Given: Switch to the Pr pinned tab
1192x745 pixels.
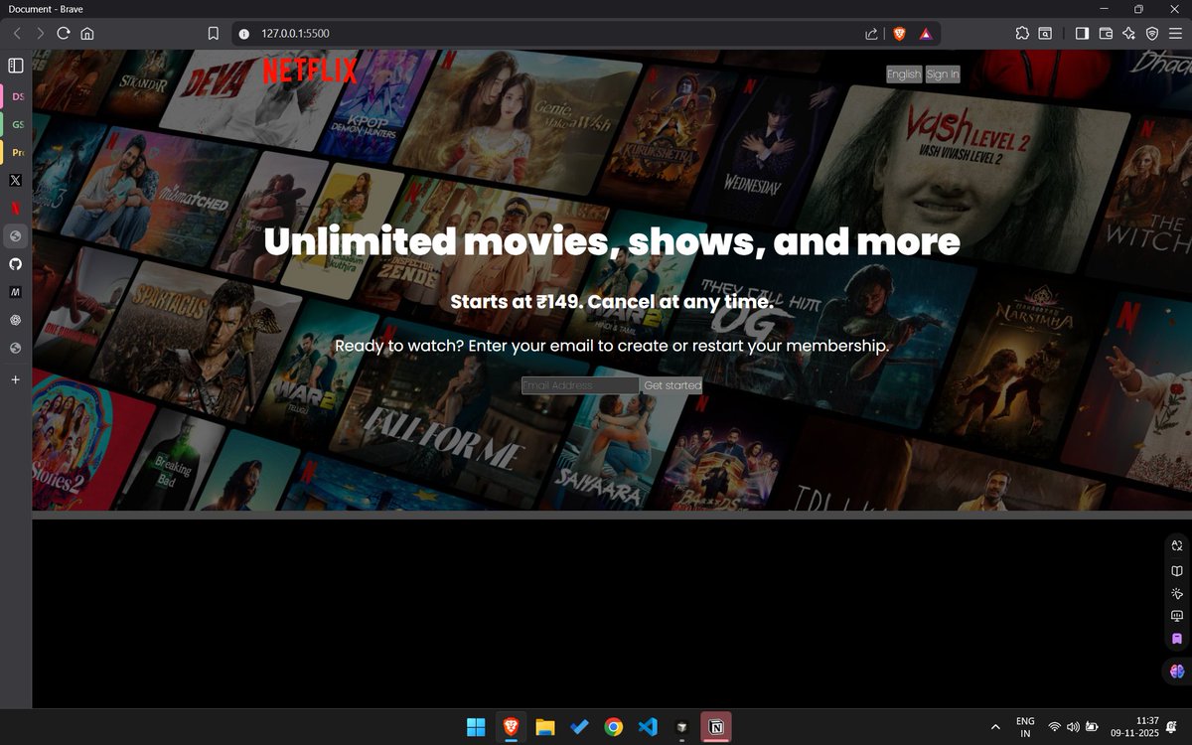Looking at the screenshot, I should (17, 153).
